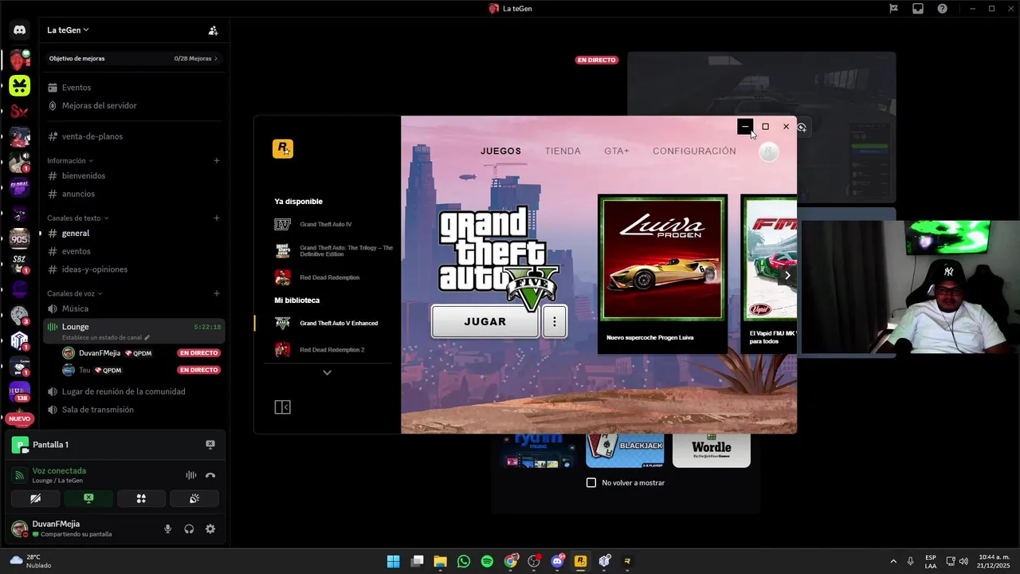Open Discord checkpoint flag icon

coord(893,9)
